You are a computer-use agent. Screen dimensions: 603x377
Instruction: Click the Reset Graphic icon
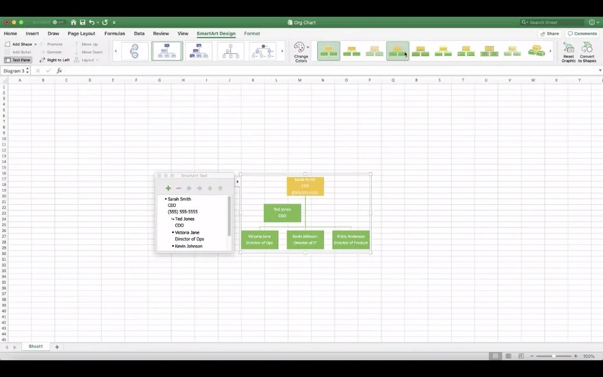[x=568, y=52]
